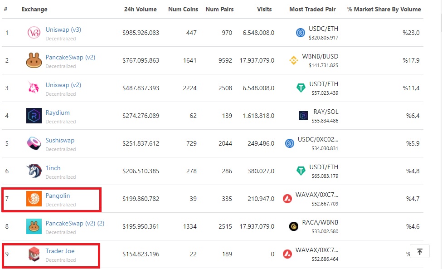The height and width of the screenshot is (269, 442).
Task: Click the Sushiswap exchange logo
Action: [x=34, y=143]
